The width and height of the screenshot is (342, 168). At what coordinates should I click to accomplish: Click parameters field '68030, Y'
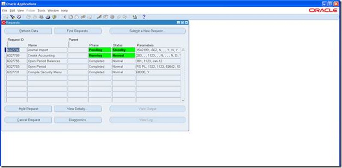pyautogui.click(x=158, y=72)
